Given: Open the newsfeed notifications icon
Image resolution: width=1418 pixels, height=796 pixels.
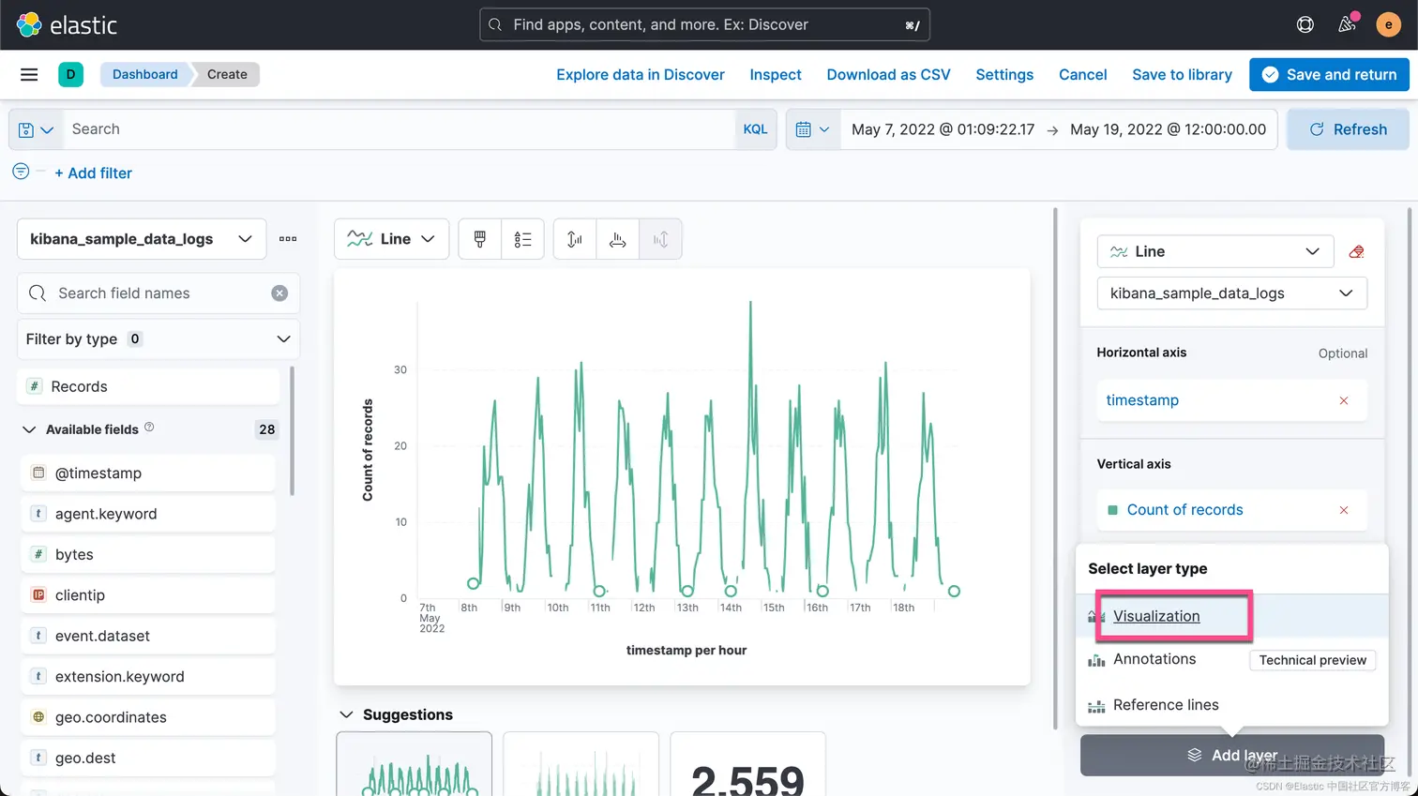Looking at the screenshot, I should coord(1347,24).
